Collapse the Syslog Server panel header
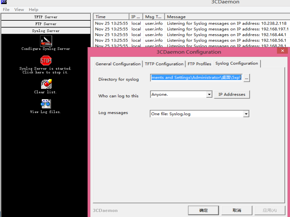The image size is (290, 217). [46, 31]
